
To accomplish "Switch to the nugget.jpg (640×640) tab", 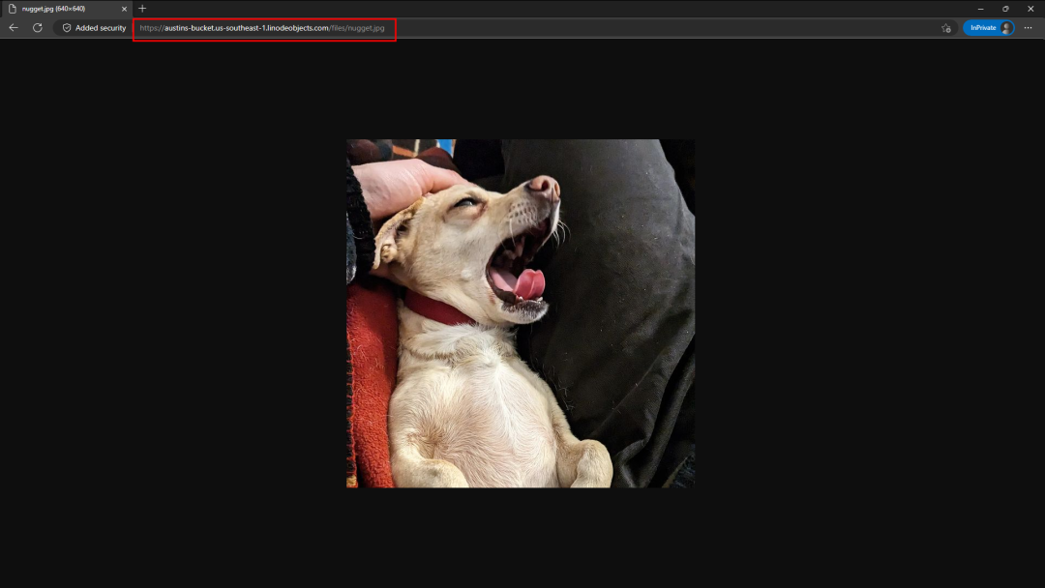I will [x=66, y=9].
